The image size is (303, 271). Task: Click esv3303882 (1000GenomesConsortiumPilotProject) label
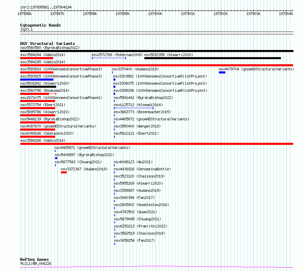click(x=160, y=76)
